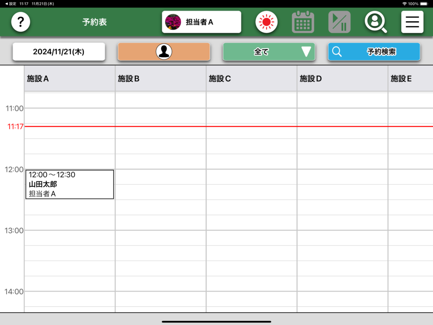Viewport: 433px width, 325px height.
Task: Open the help question mark icon
Action: pos(21,22)
